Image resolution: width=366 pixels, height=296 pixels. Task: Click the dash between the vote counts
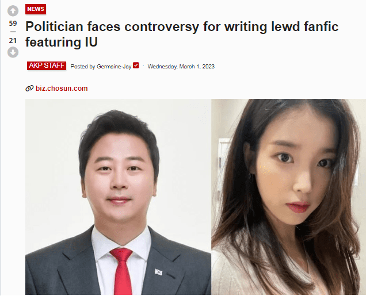point(13,32)
